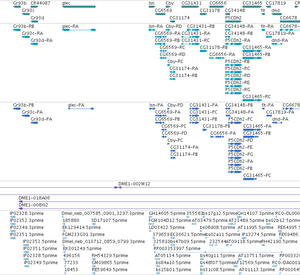Click the RP003353997.5prime EST label
The width and height of the screenshot is (300, 275).
point(177,249)
